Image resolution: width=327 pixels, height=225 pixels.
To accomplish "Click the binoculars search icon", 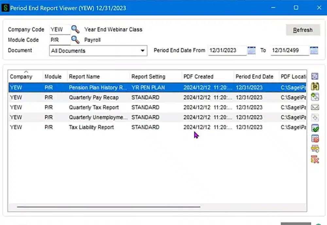I will pyautogui.click(x=315, y=86).
